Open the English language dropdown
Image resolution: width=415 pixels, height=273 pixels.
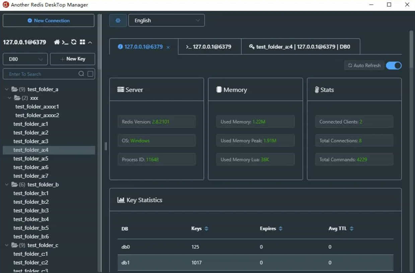pos(166,20)
